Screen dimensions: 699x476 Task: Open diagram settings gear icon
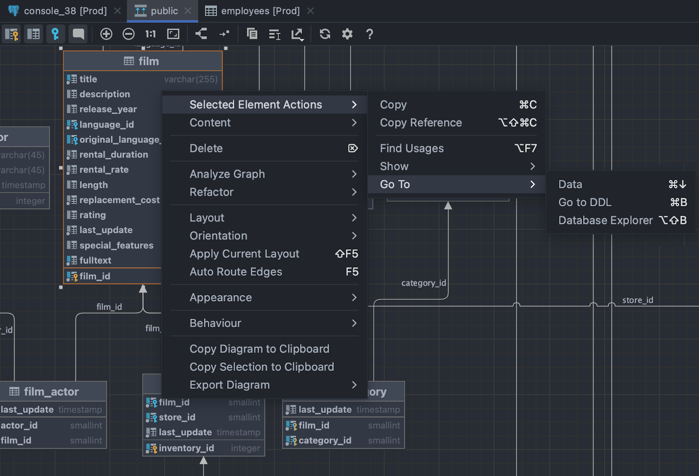[347, 34]
